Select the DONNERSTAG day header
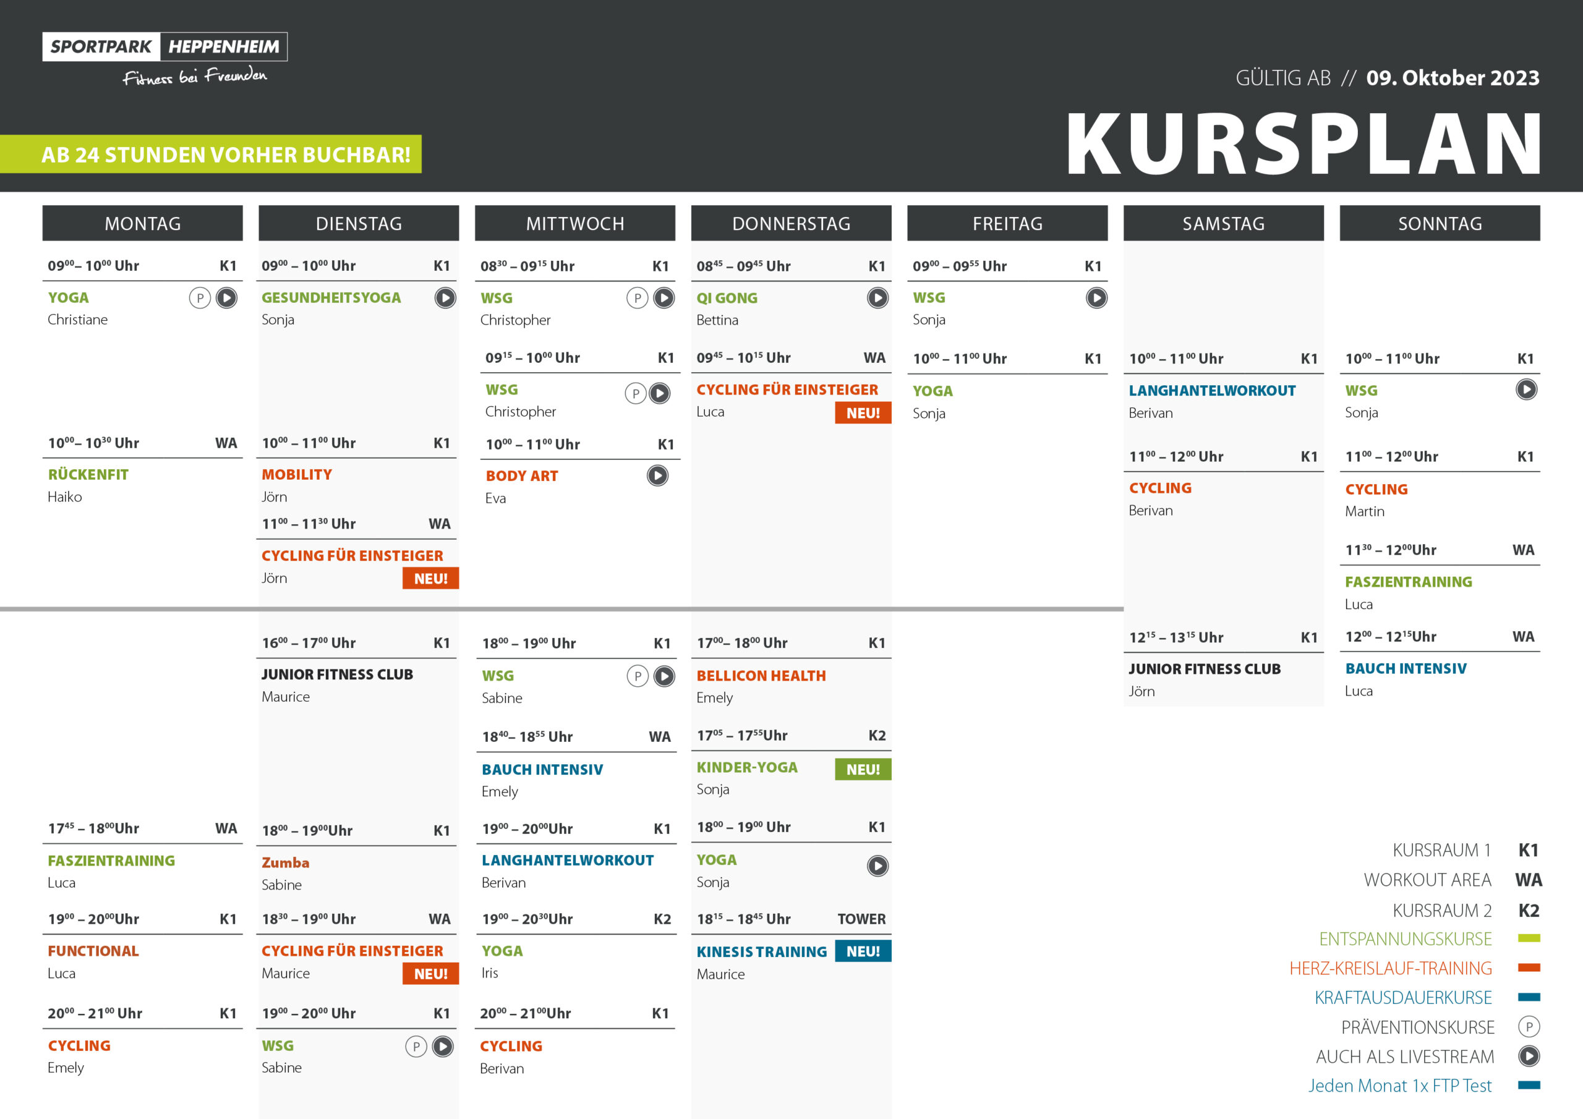1583x1119 pixels. tap(791, 223)
